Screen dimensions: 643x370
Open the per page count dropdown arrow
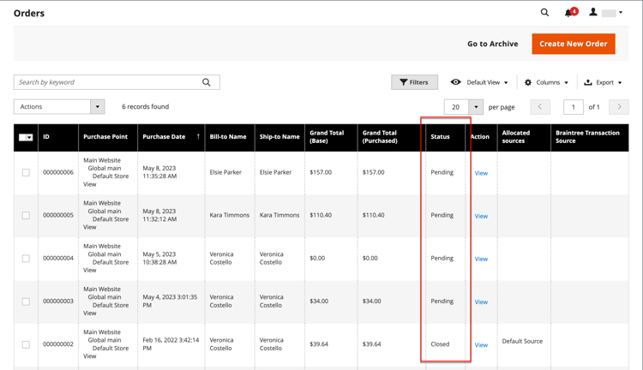click(476, 107)
